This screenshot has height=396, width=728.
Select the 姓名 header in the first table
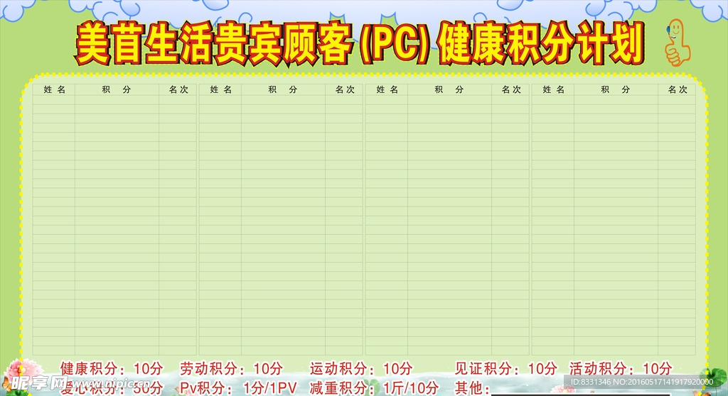(54, 89)
